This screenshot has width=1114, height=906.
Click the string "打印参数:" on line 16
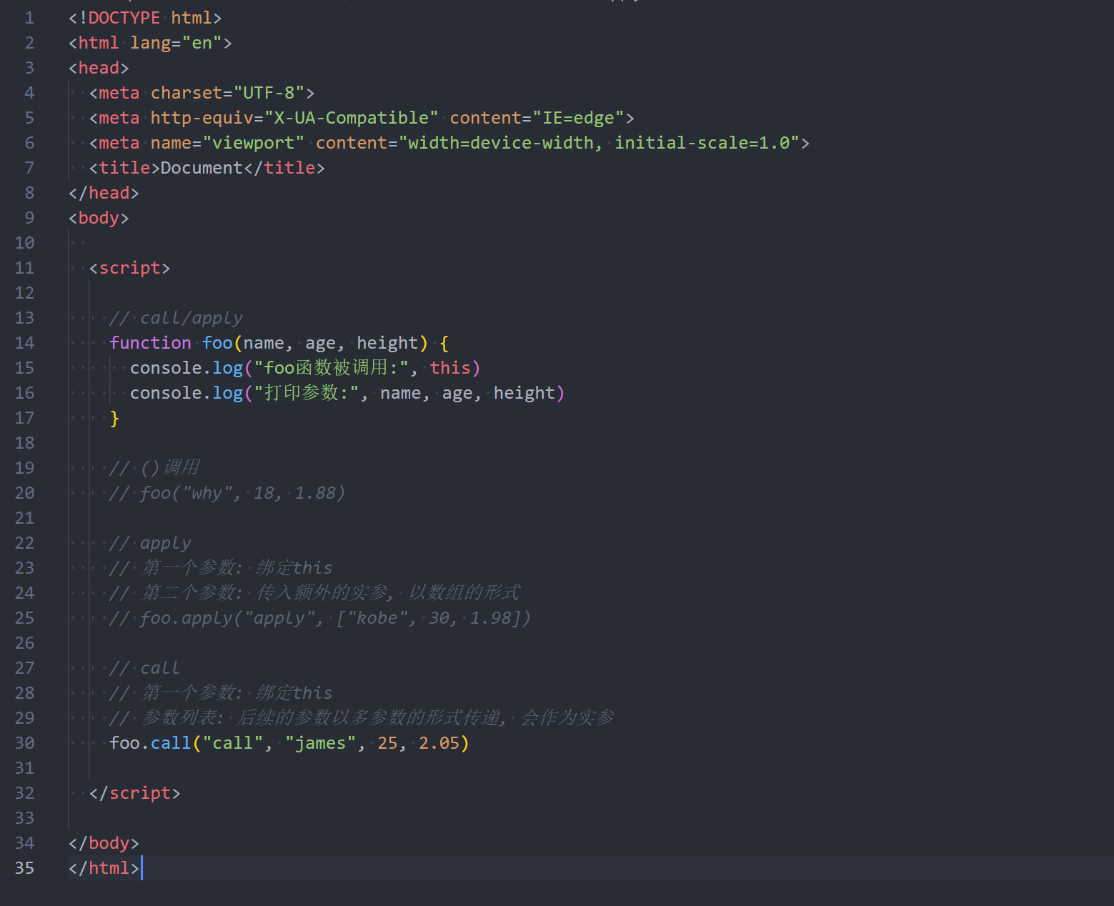point(305,393)
